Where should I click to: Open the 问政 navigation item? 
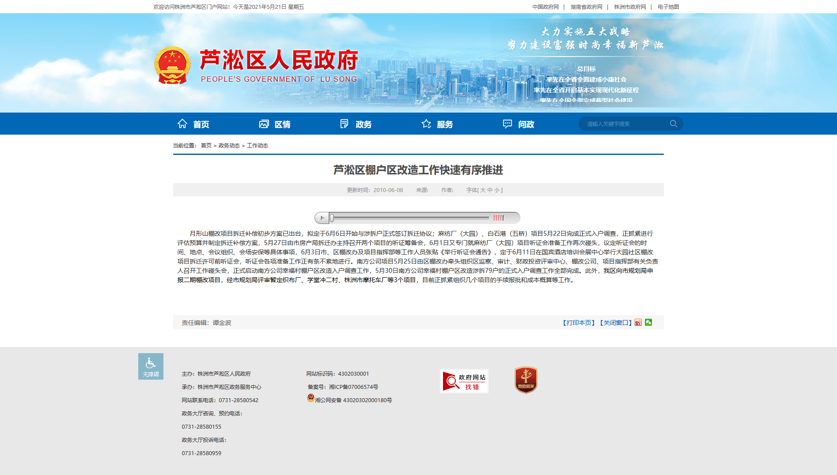tap(519, 124)
